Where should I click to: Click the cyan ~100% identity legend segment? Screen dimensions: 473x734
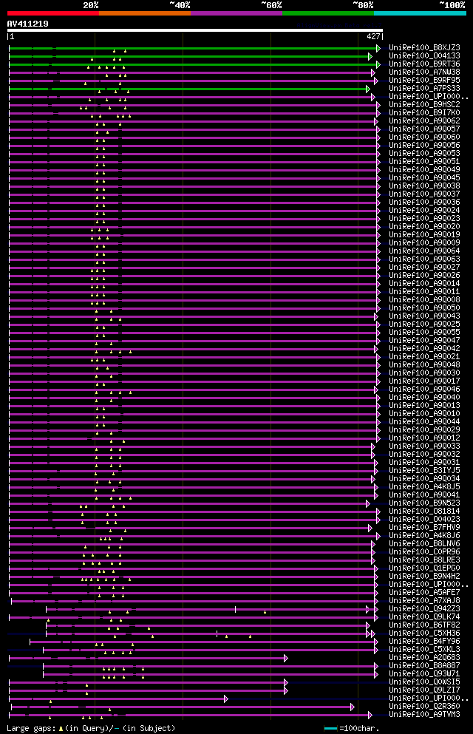pyautogui.click(x=420, y=13)
